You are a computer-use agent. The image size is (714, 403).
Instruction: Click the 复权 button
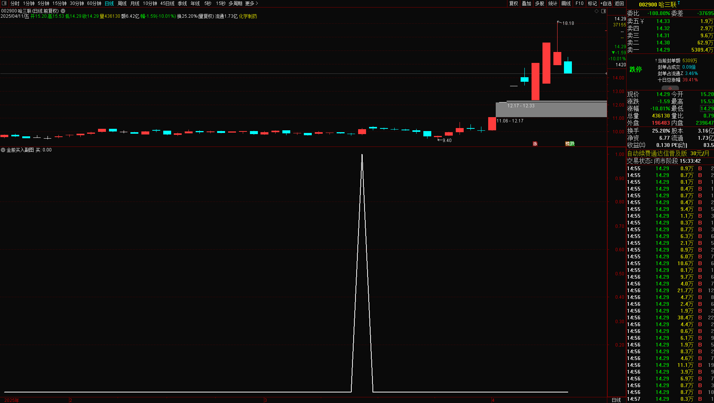point(514,3)
